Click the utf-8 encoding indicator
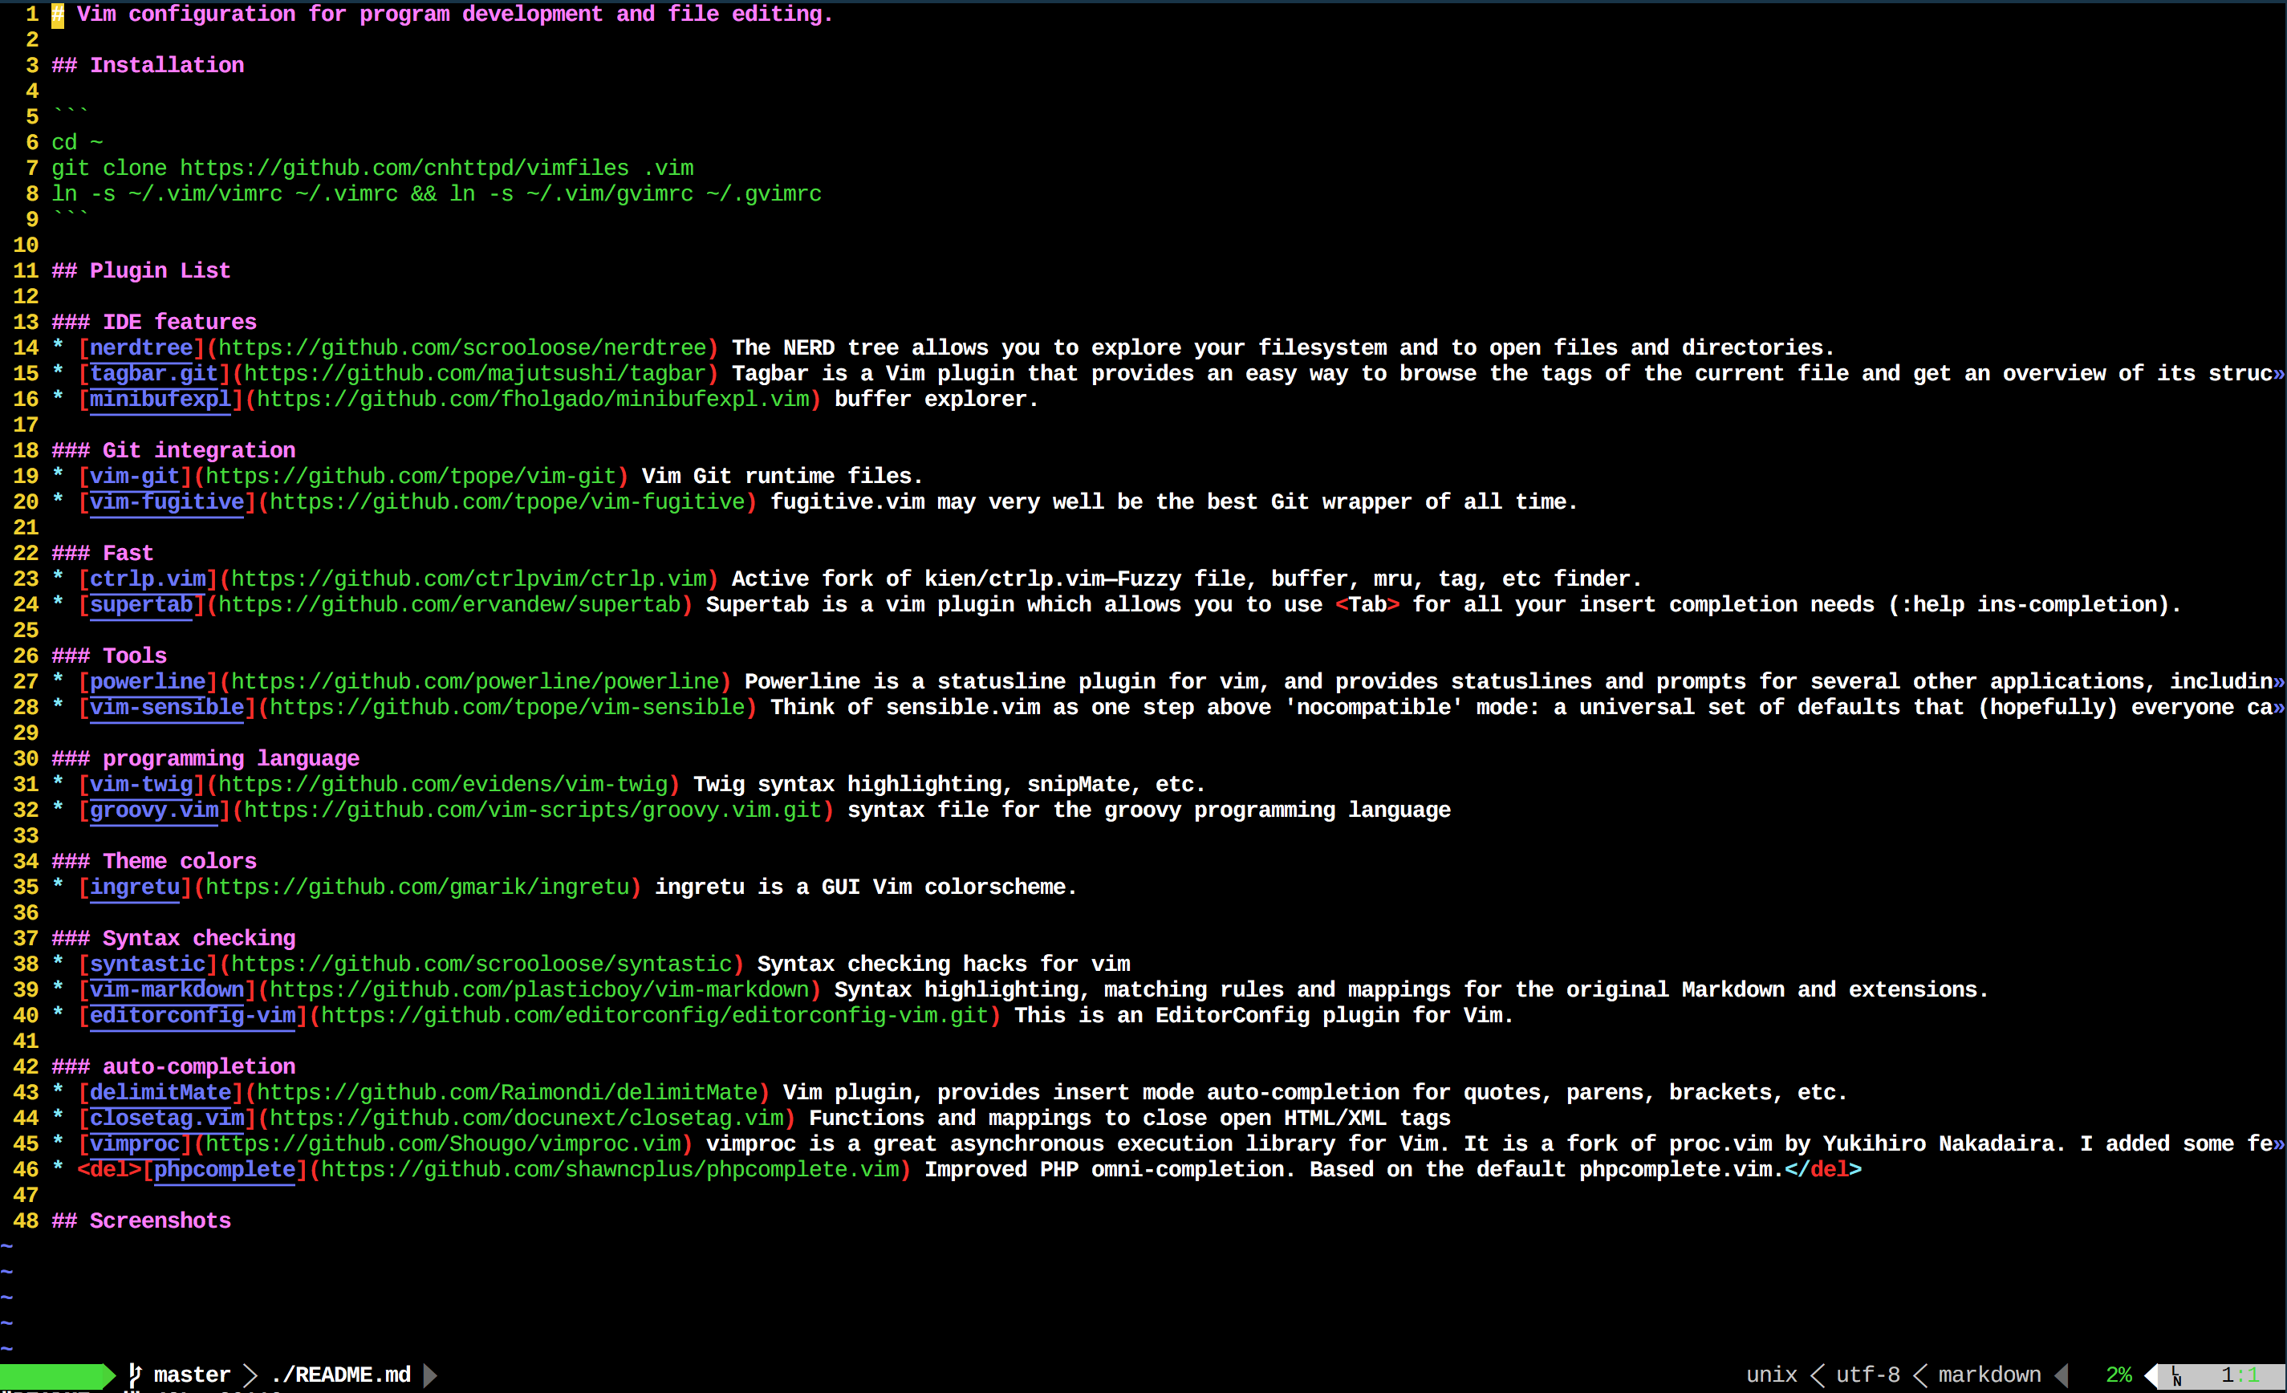The height and width of the screenshot is (1393, 2287). (1867, 1375)
